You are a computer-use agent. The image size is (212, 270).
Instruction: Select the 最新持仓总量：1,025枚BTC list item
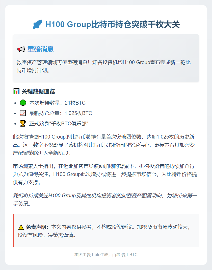point(61,113)
